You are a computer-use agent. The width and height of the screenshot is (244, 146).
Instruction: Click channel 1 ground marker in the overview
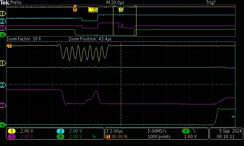click(x=3, y=14)
